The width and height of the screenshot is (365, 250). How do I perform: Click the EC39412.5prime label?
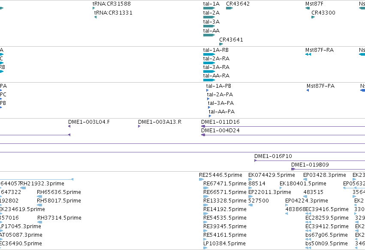tap(327, 226)
